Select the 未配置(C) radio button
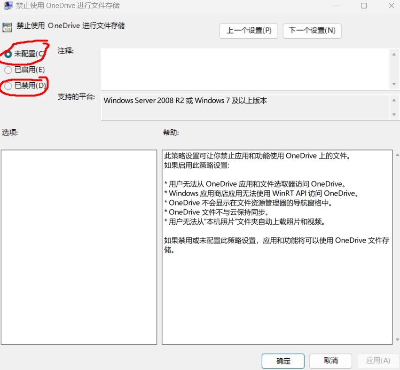 pos(8,54)
